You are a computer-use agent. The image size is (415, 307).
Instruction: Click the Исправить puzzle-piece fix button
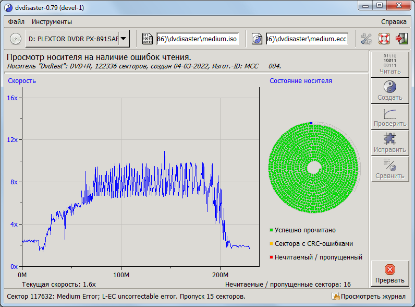click(x=390, y=143)
